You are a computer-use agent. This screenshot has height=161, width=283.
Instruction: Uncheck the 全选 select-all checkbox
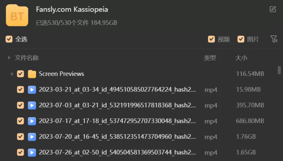pyautogui.click(x=9, y=39)
